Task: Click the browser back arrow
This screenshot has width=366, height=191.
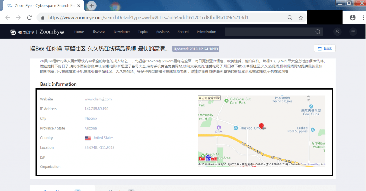Action: pyautogui.click(x=8, y=18)
